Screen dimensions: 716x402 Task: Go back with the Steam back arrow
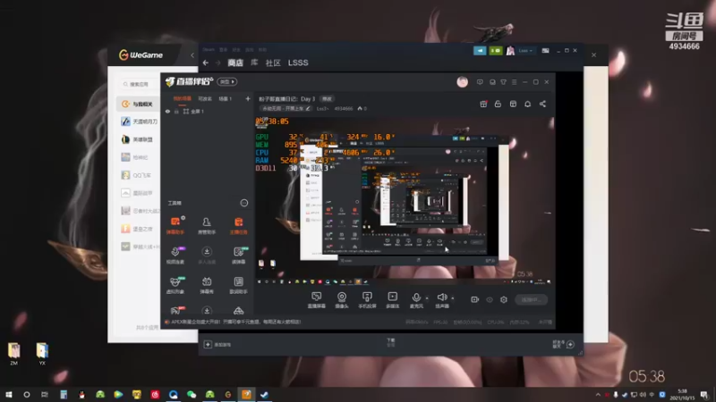click(206, 63)
